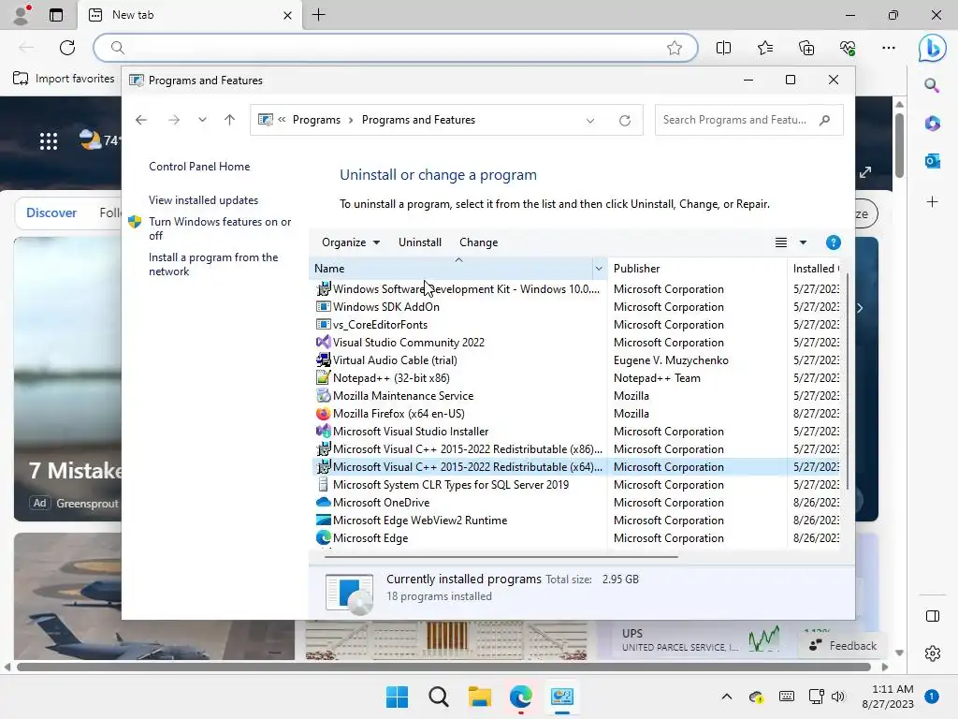Open View installed updates link
958x719 pixels.
203,200
